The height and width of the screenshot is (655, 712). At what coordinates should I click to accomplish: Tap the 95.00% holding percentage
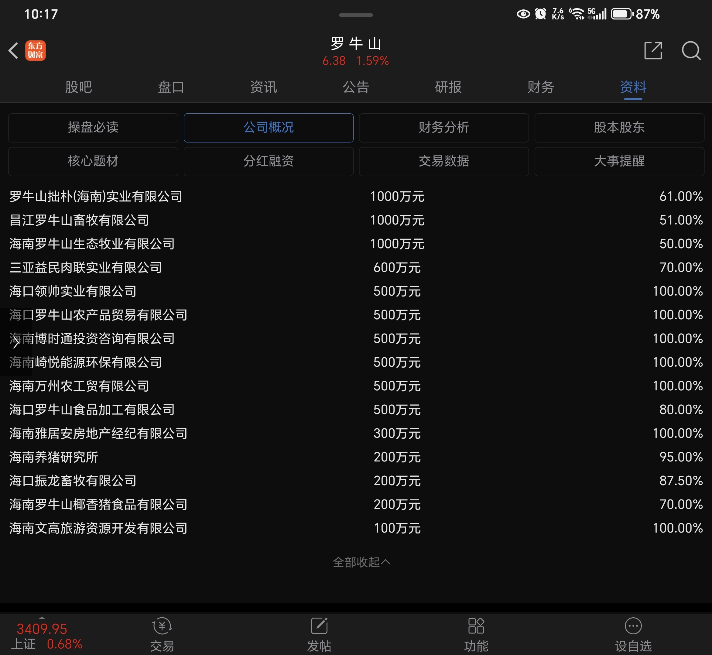(681, 457)
